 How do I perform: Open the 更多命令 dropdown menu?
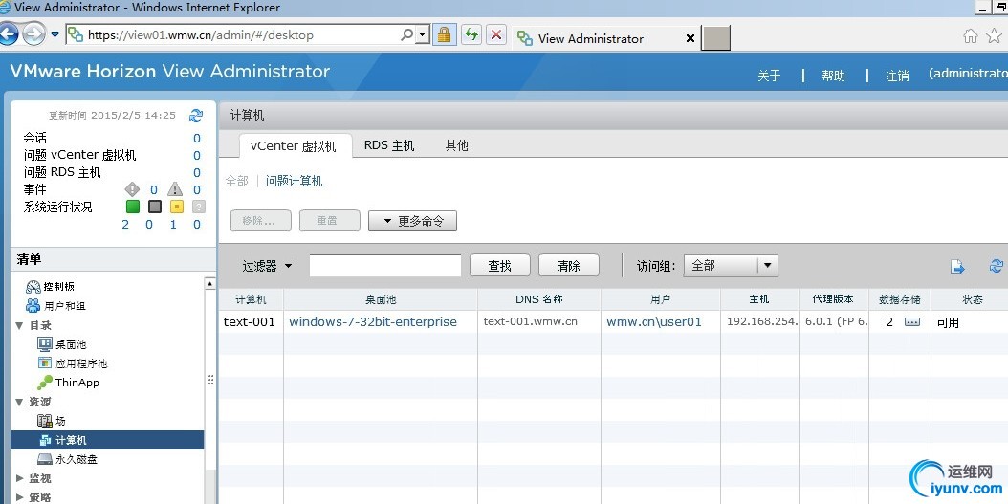tap(412, 221)
